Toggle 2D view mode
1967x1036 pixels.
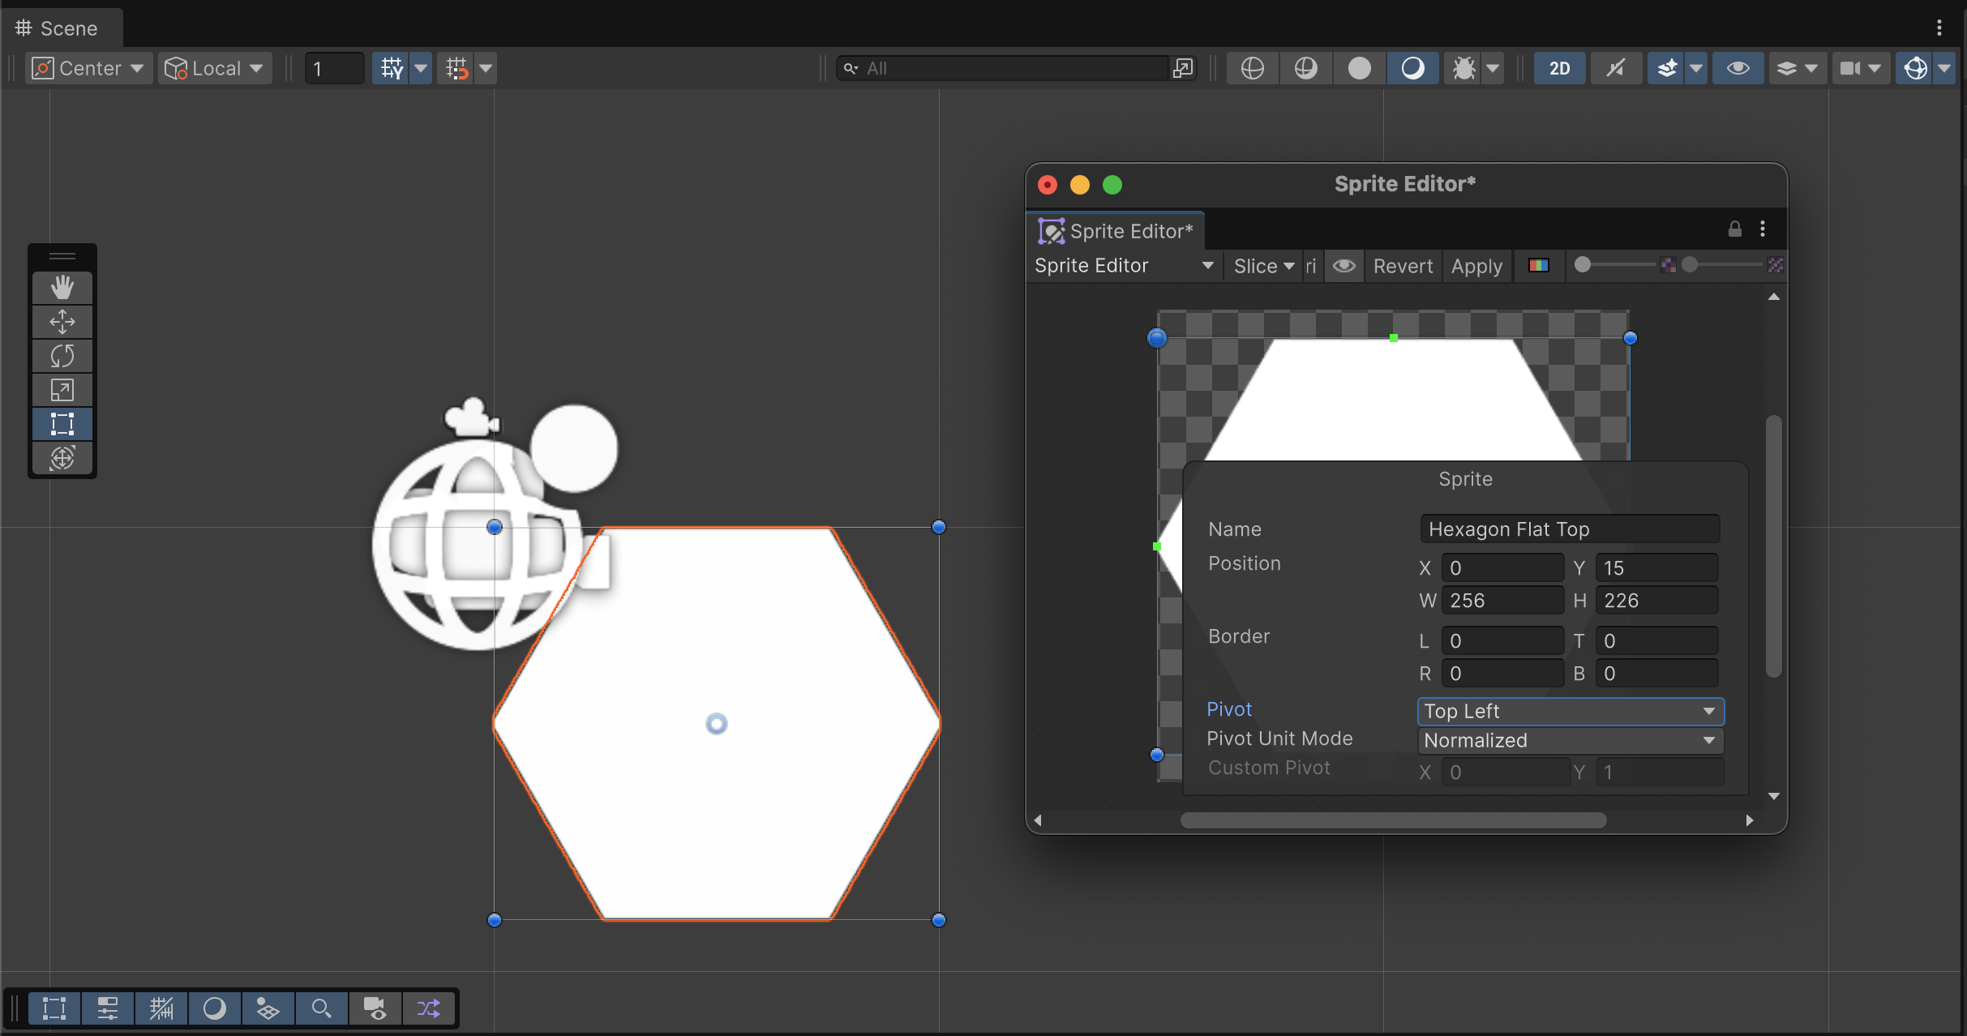tap(1559, 68)
